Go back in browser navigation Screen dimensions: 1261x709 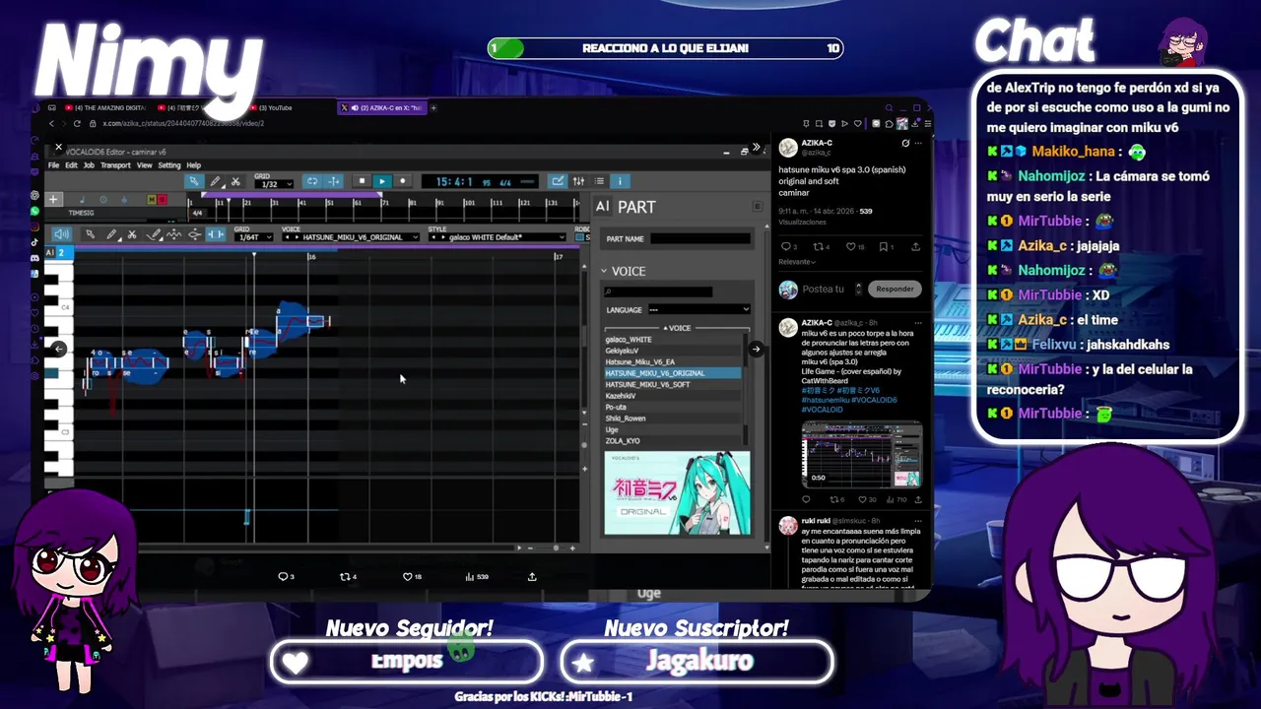tap(52, 123)
